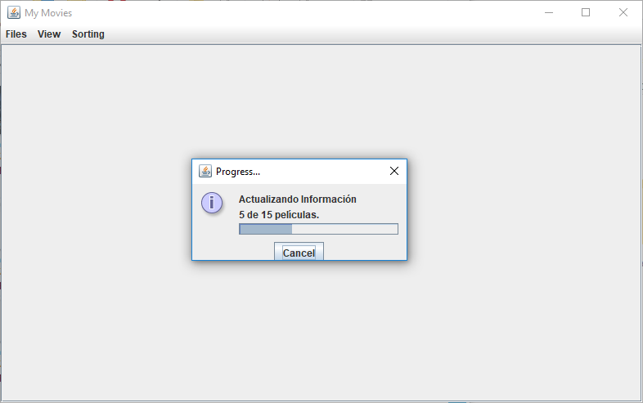Click the My Movies title text
Viewport: 643px width, 403px height.
(x=48, y=13)
